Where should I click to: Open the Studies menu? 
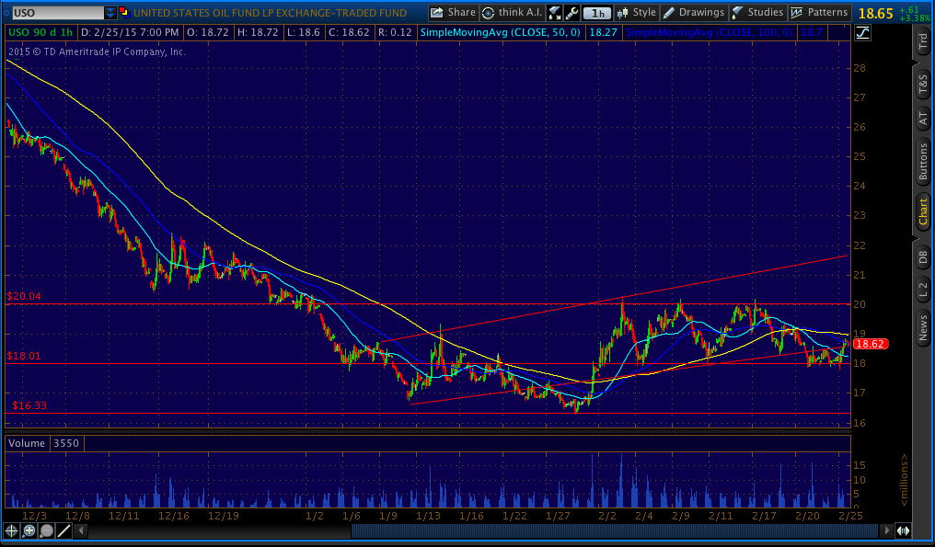758,13
